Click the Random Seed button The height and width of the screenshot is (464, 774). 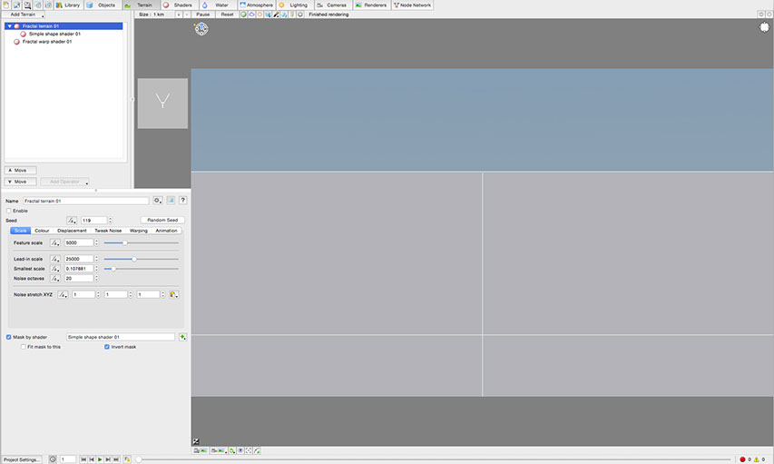pos(162,220)
